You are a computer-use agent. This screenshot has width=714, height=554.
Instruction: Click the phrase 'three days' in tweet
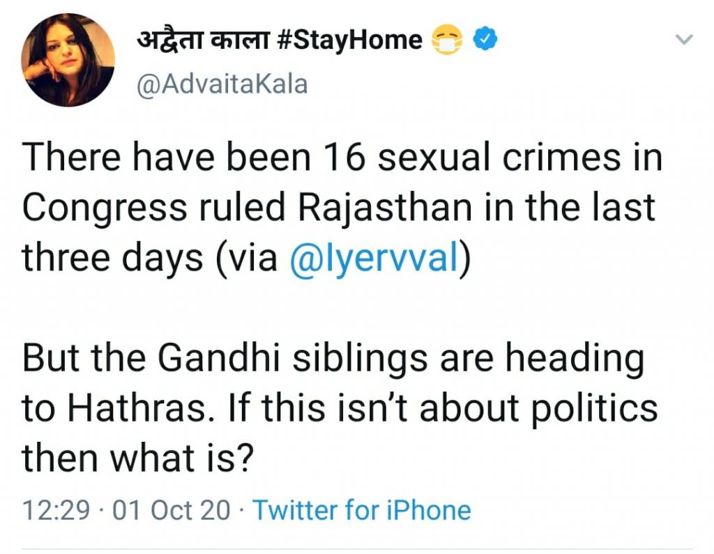pyautogui.click(x=112, y=258)
